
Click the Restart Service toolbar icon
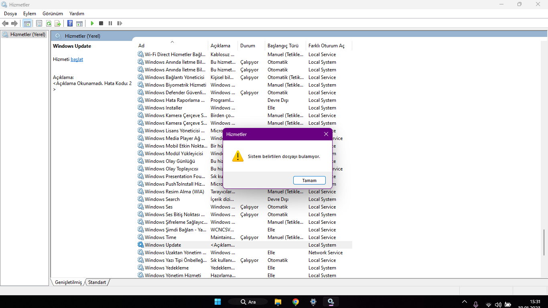tap(120, 23)
